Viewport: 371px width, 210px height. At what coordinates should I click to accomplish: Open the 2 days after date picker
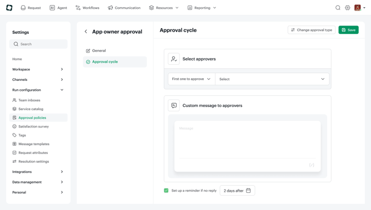(238, 191)
